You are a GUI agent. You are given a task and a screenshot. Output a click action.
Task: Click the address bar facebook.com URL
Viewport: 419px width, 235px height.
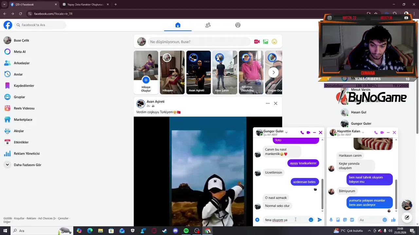53,14
